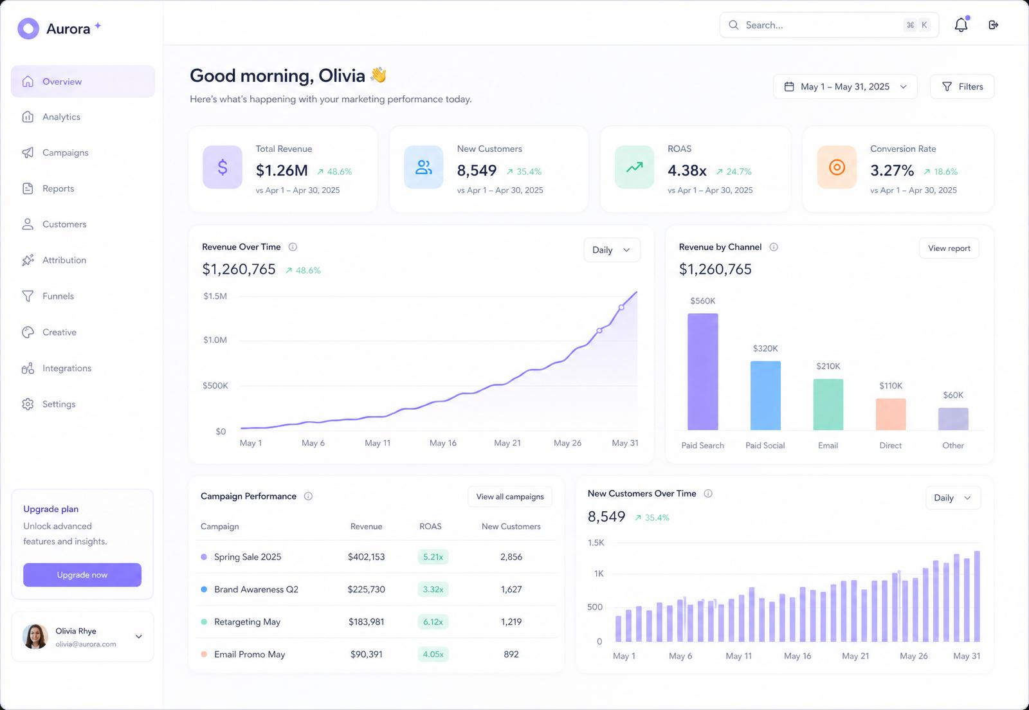Screen dimensions: 1029x710
Task: Click the calendar icon in date range
Action: coord(789,87)
